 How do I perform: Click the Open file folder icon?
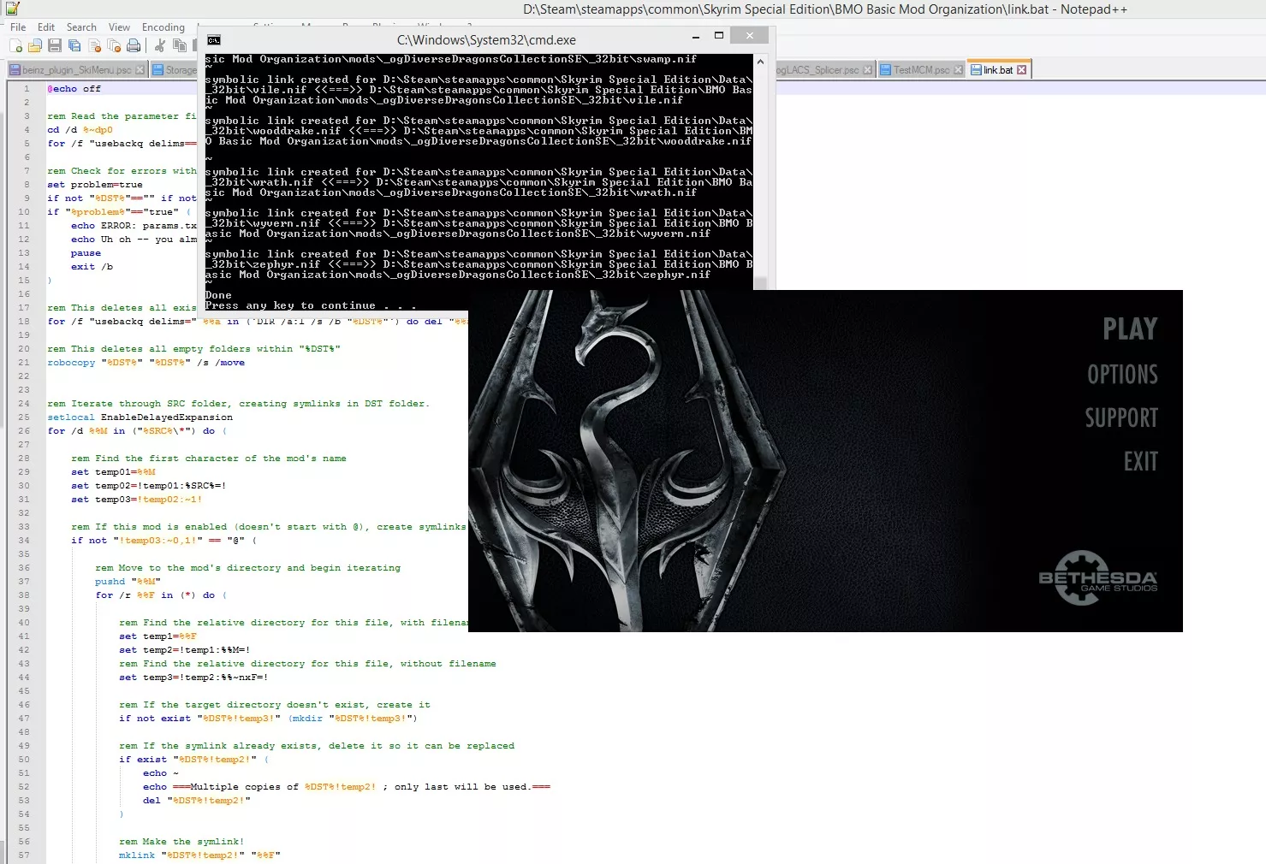pyautogui.click(x=35, y=46)
